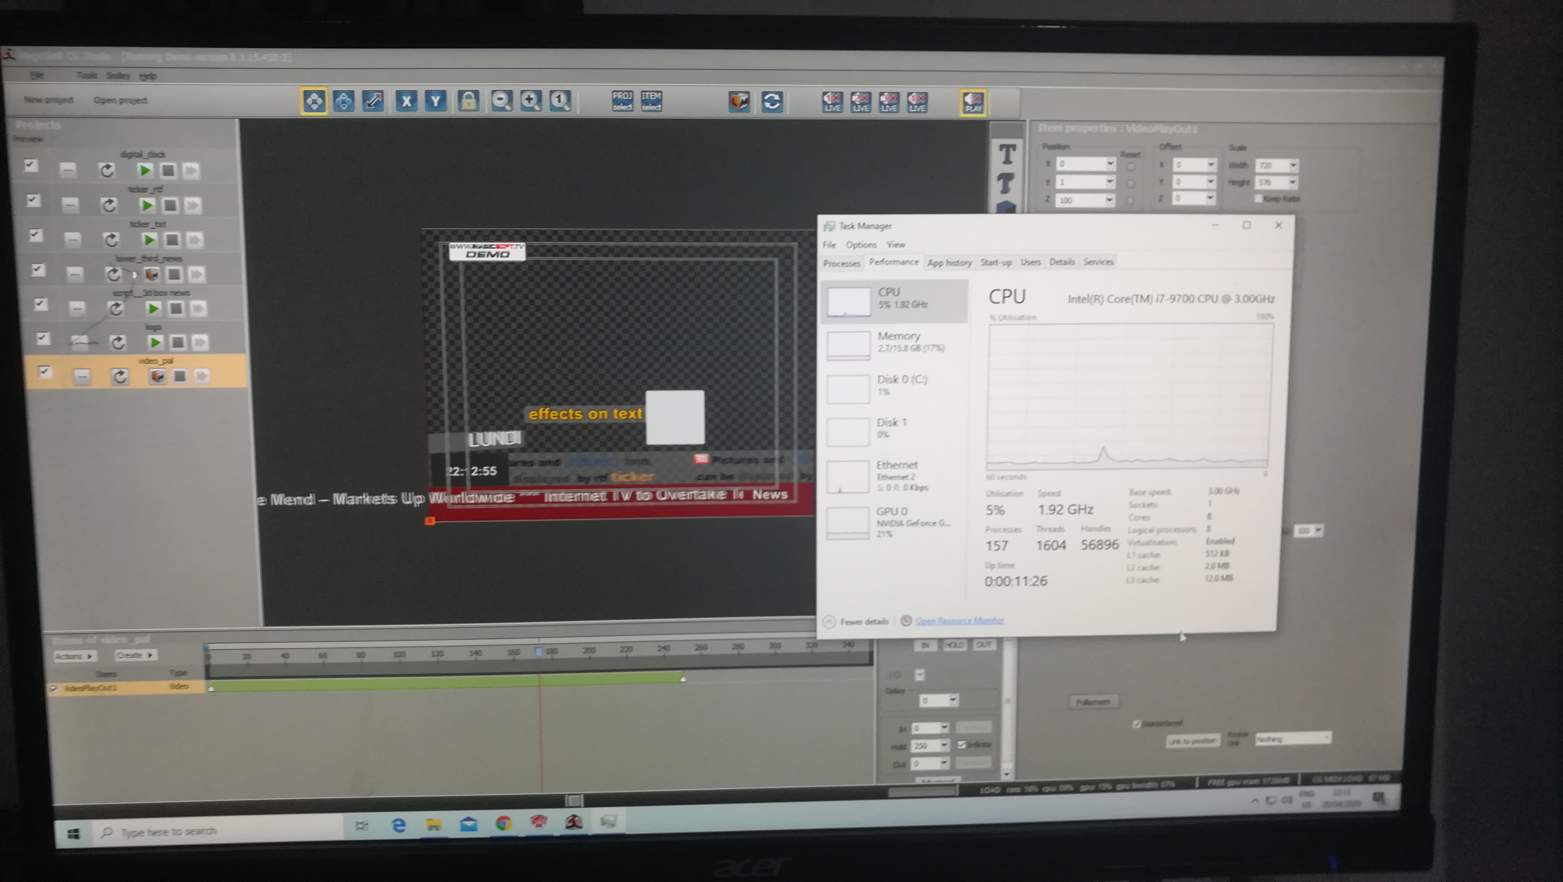This screenshot has height=882, width=1563.
Task: Reload the ticker_txt project
Action: [111, 240]
